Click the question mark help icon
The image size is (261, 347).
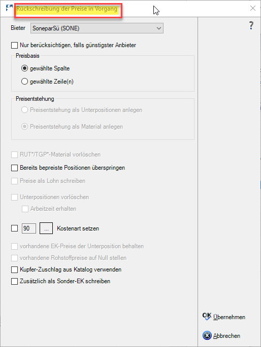click(251, 25)
